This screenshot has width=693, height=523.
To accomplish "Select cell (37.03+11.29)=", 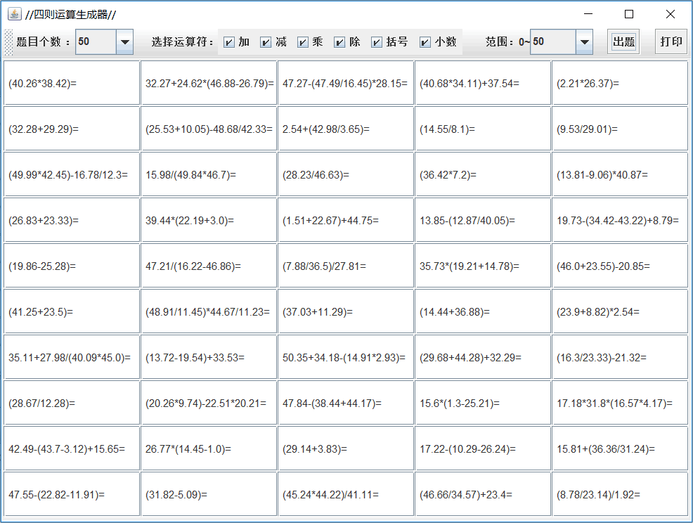I will click(x=346, y=311).
